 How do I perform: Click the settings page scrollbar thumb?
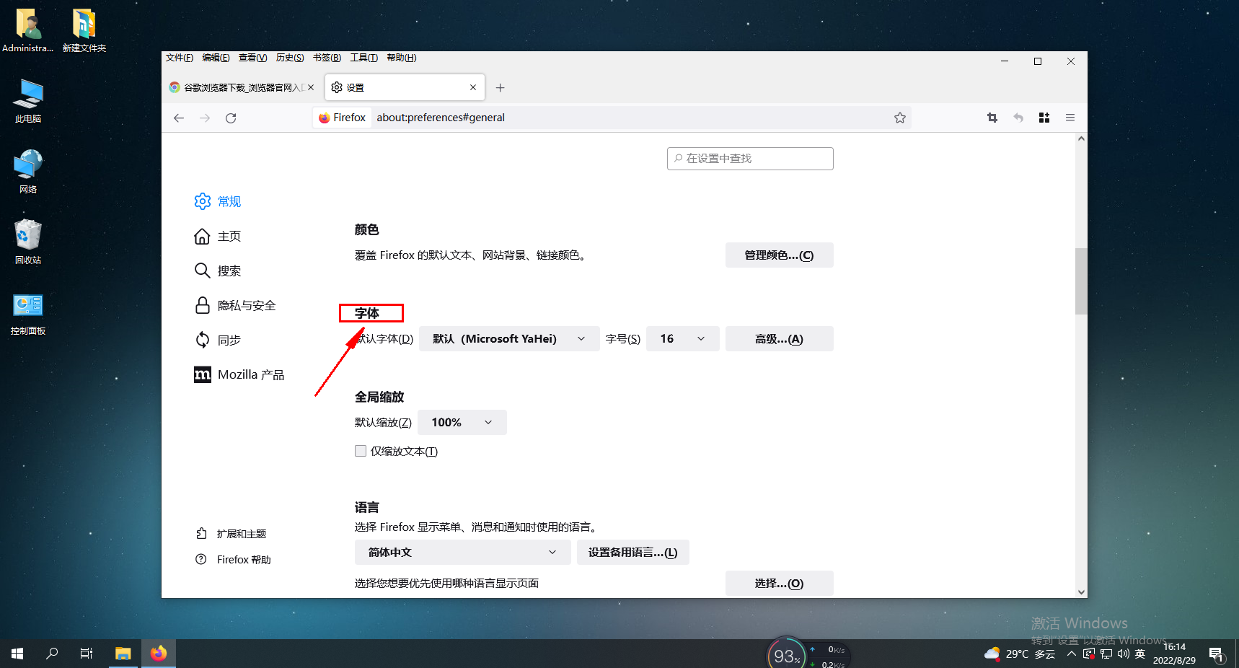(x=1081, y=281)
